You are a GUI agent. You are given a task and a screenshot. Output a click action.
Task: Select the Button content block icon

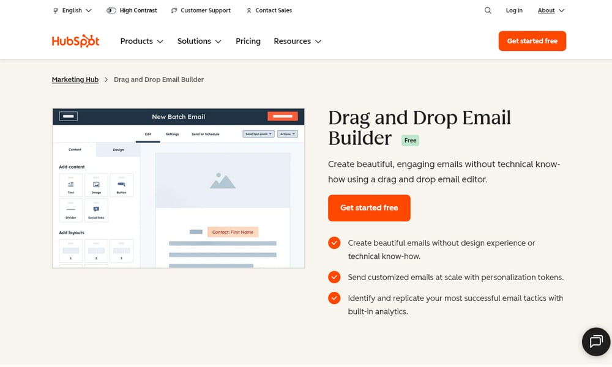click(x=121, y=185)
